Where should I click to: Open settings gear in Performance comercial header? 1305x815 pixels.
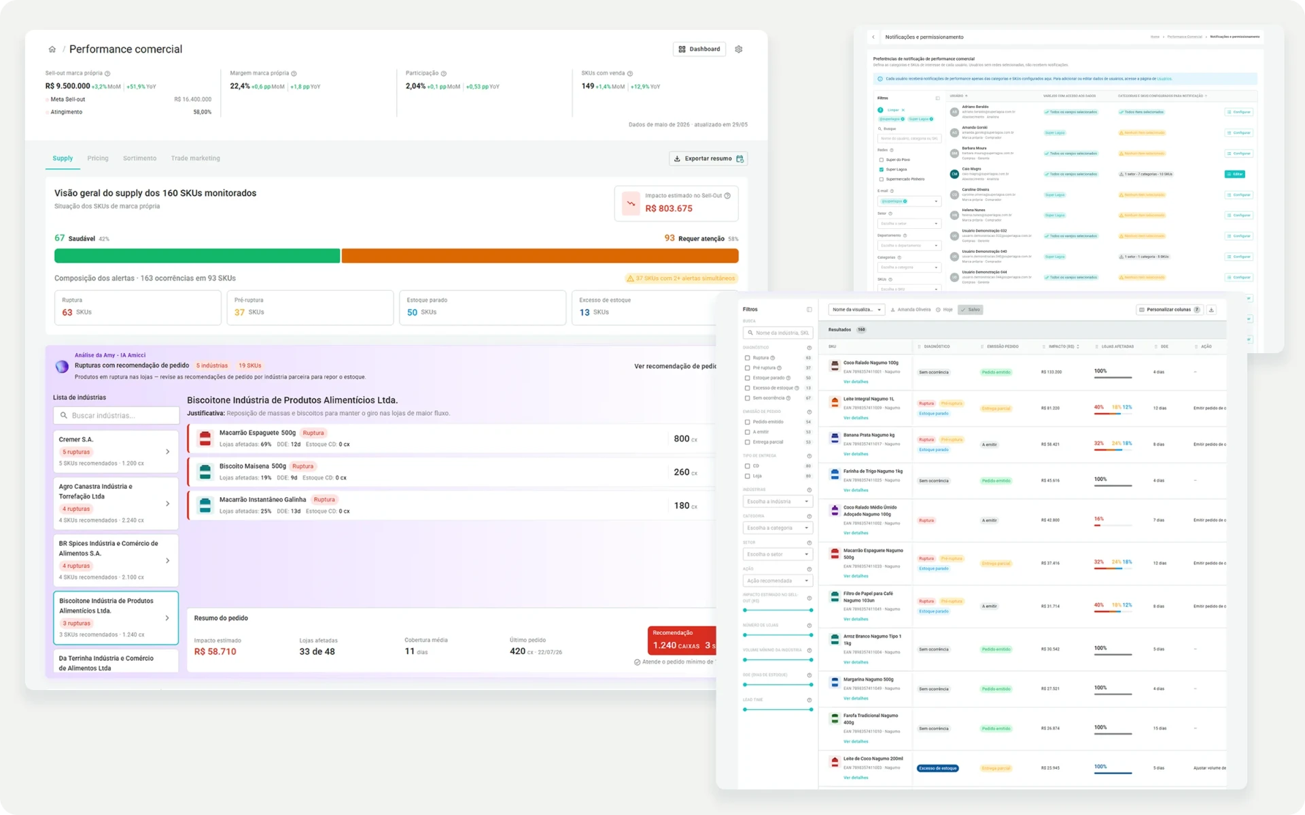pos(739,50)
